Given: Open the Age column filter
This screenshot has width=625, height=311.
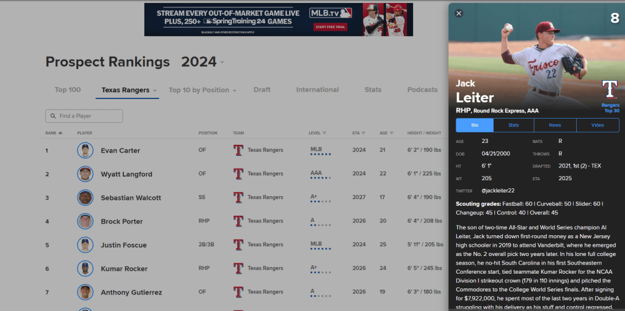Looking at the screenshot, I should tap(392, 133).
